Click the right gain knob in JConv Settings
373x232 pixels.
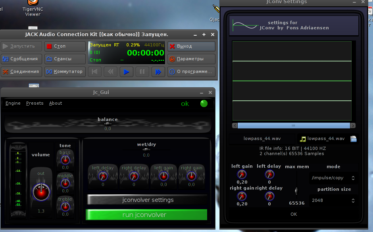(242, 196)
